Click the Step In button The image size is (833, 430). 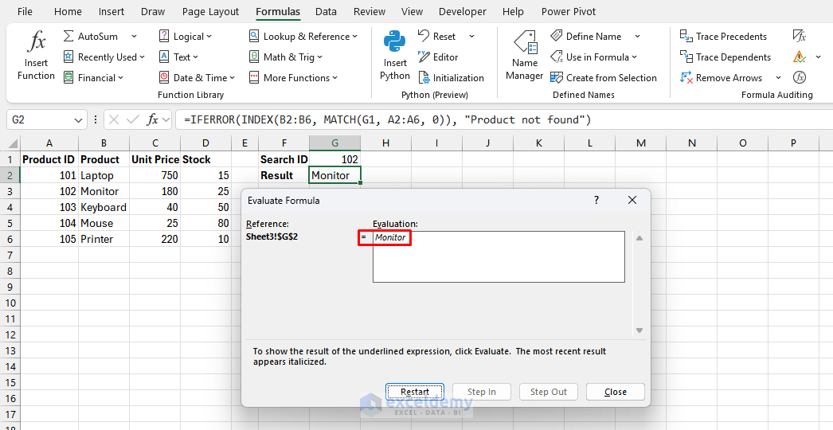point(482,392)
